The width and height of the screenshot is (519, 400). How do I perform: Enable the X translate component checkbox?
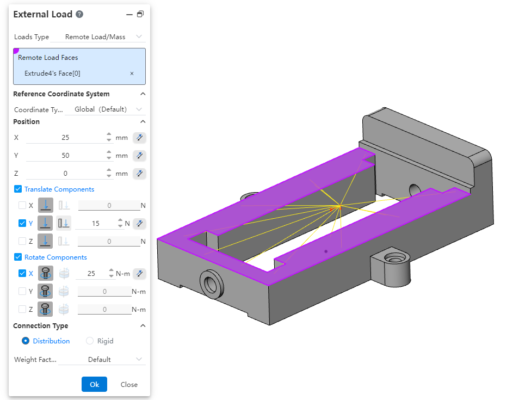(x=22, y=205)
